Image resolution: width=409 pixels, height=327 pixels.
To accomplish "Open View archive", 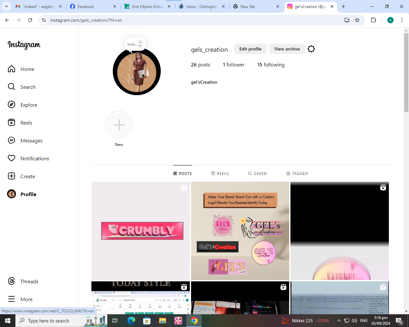I will click(x=287, y=49).
